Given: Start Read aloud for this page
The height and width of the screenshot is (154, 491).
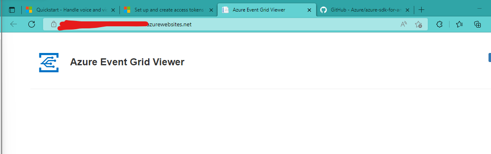Looking at the screenshot, I should (404, 24).
